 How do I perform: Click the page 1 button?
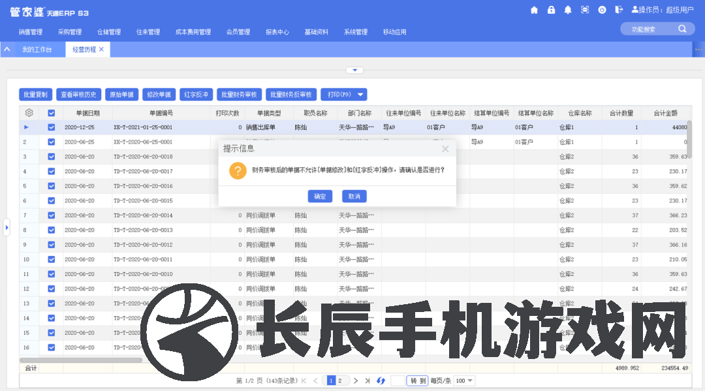(332, 381)
